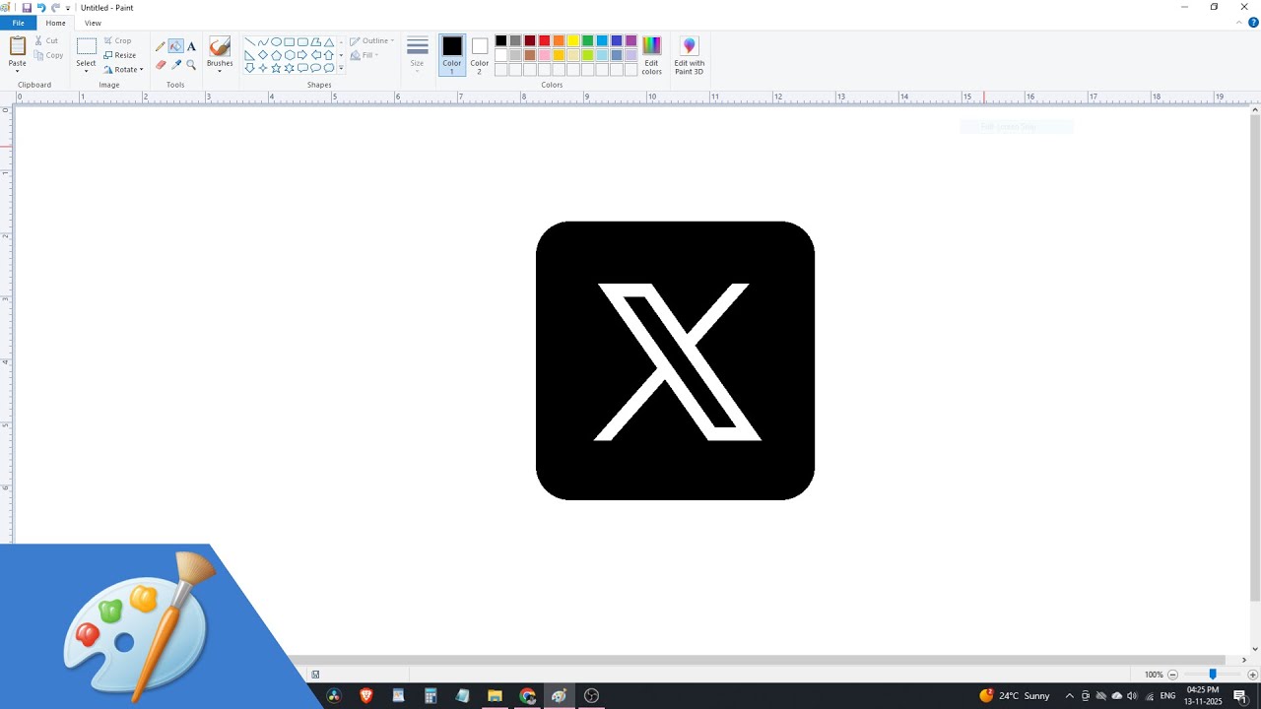Viewport: 1261px width, 709px height.
Task: Show hidden system tray icons
Action: pyautogui.click(x=1069, y=695)
